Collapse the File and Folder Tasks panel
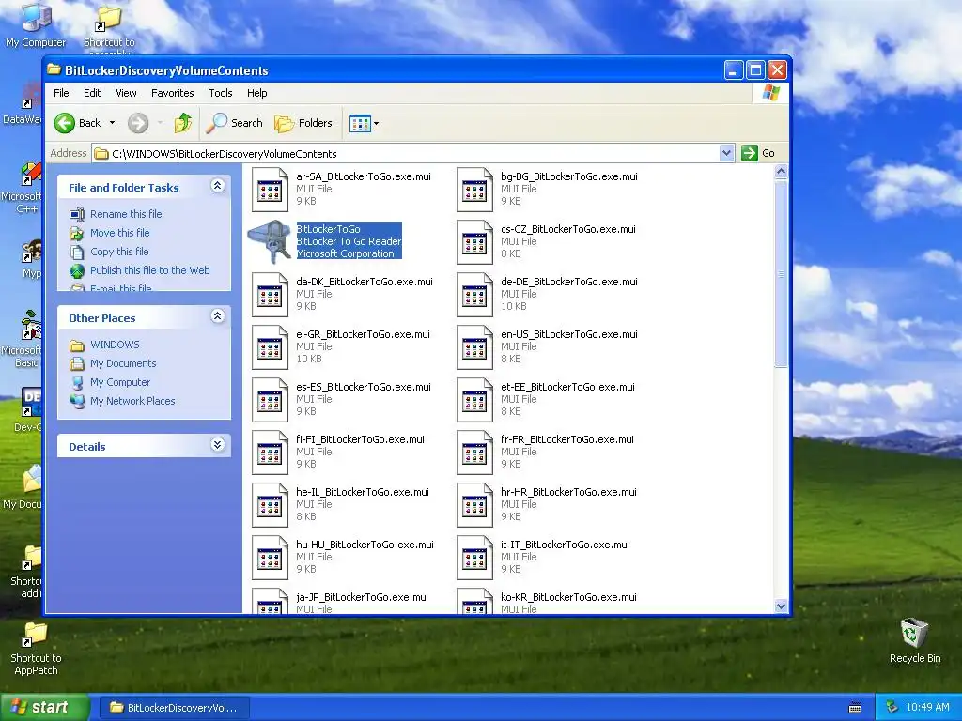 [217, 186]
